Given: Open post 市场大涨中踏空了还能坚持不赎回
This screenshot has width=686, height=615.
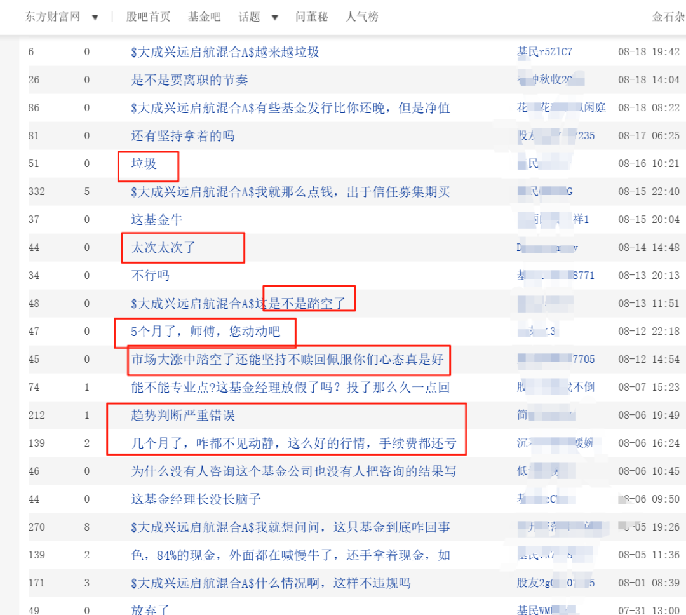Looking at the screenshot, I should (288, 360).
